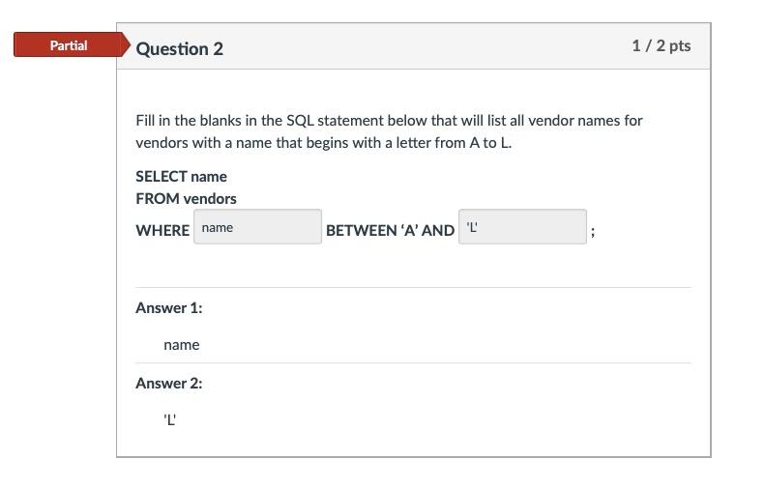This screenshot has height=488, width=764.
Task: Select the Question 2 heading
Action: 179,48
